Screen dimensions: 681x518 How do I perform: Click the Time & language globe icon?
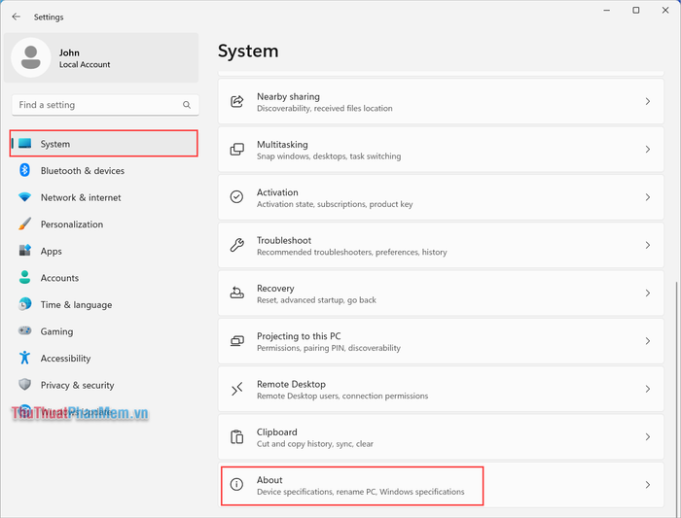[24, 304]
